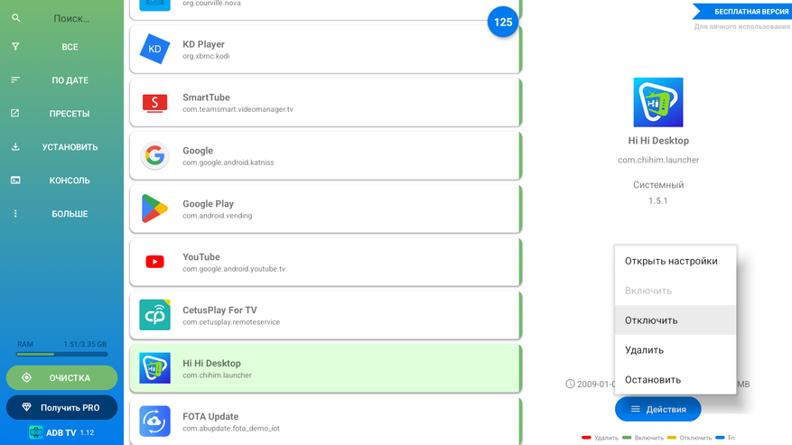Click the download icon beside УСТАНОВИТЬ
792x445 pixels.
(15, 147)
